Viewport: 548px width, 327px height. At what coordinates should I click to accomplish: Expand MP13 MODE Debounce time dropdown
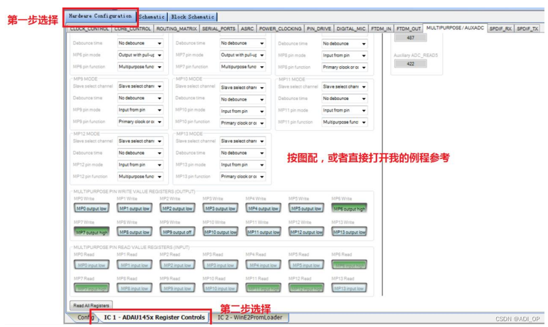242,153
